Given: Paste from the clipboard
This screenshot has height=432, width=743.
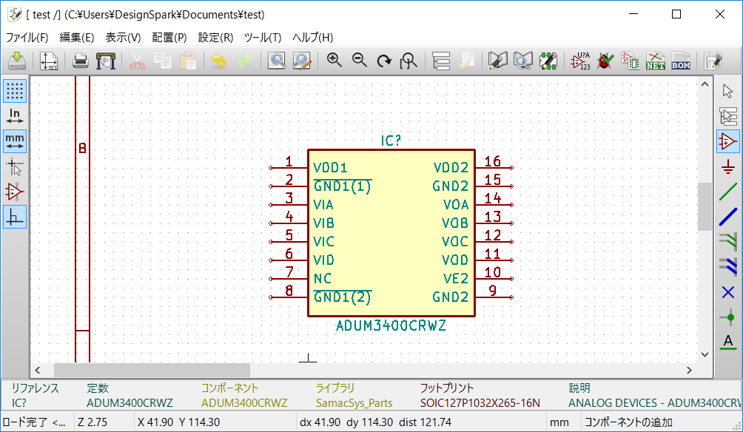Looking at the screenshot, I should pos(188,61).
